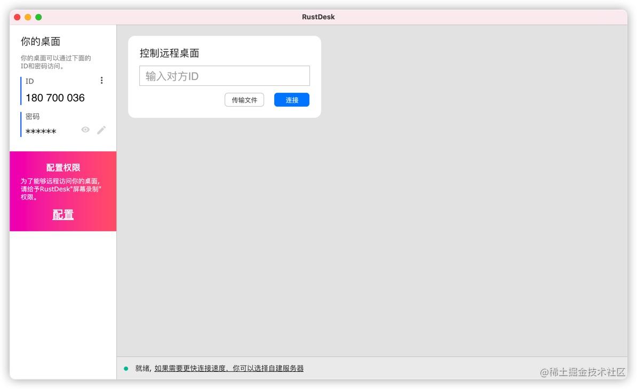Open the ID options kebab menu
This screenshot has width=637, height=389.
click(x=101, y=80)
